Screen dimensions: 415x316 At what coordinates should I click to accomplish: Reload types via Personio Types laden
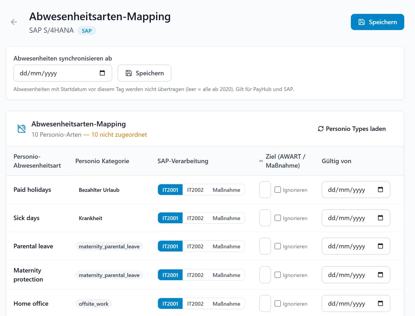[x=352, y=129]
